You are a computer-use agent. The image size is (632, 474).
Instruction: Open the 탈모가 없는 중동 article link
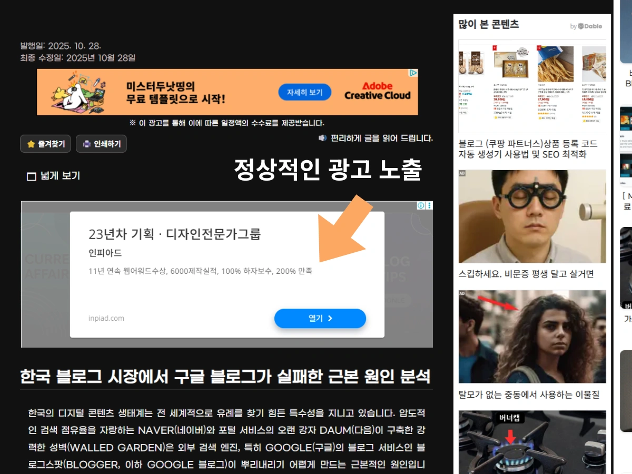click(529, 394)
